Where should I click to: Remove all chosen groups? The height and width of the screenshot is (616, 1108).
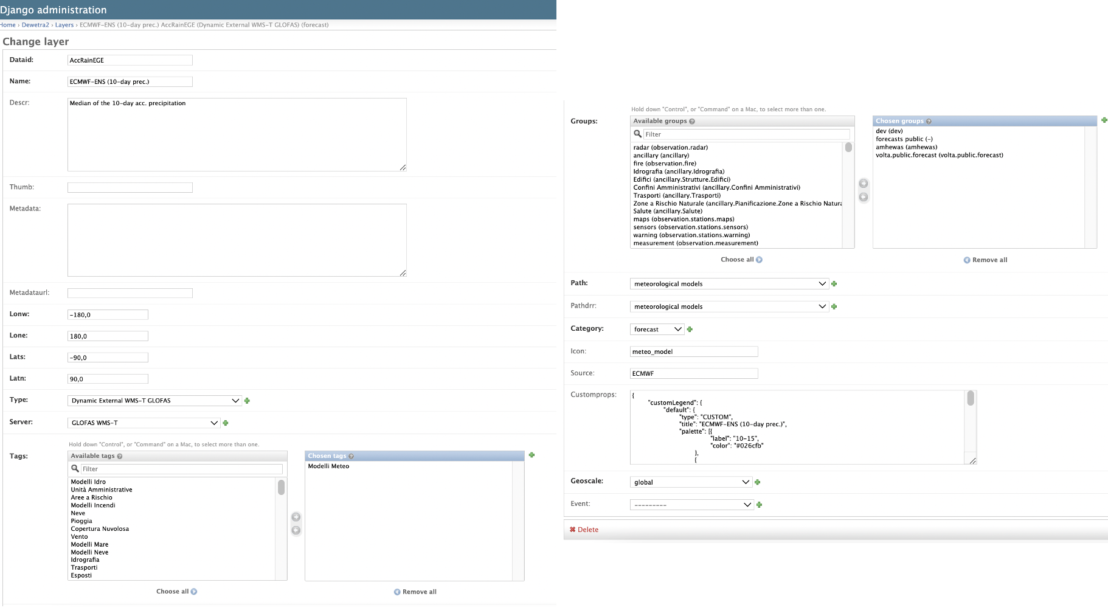pos(985,260)
